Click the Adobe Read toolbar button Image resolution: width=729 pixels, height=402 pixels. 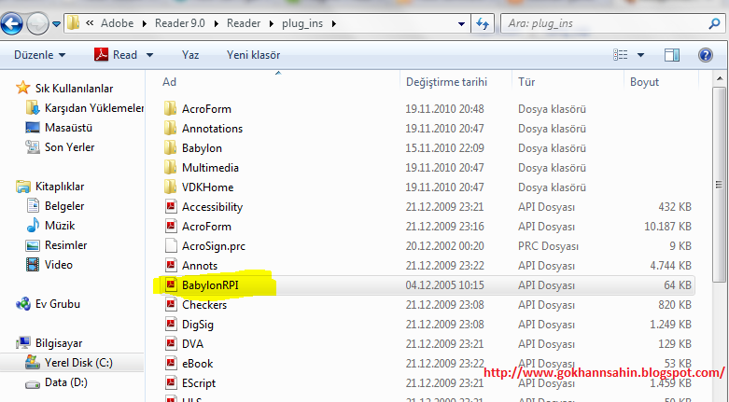tap(116, 55)
